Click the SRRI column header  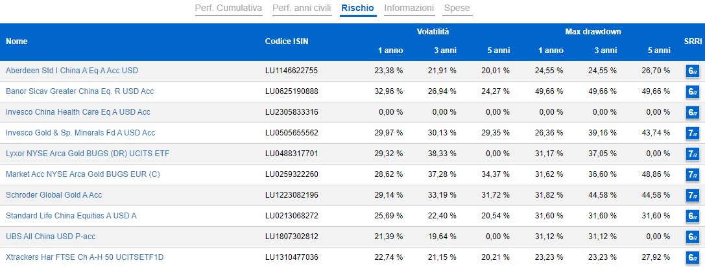point(693,41)
